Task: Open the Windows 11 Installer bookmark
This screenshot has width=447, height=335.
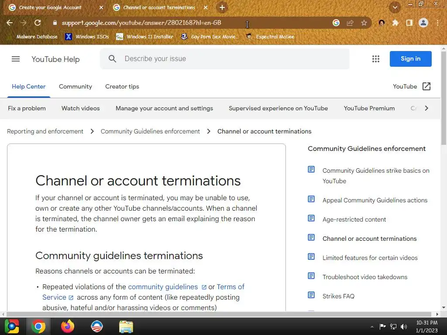Action: click(145, 37)
